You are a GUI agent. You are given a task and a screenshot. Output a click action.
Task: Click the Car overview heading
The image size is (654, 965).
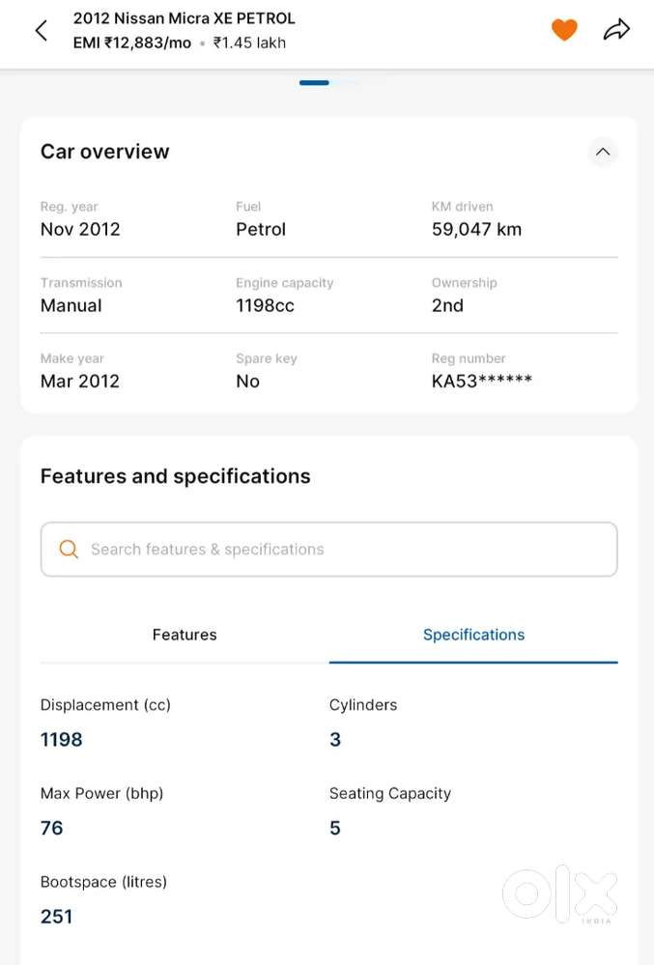[104, 152]
